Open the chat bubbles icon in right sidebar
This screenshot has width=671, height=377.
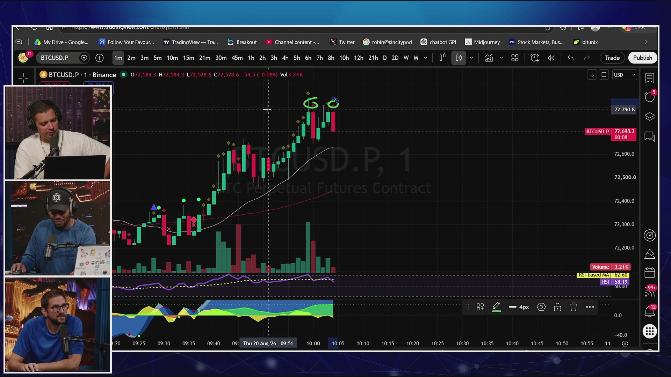pyautogui.click(x=650, y=136)
